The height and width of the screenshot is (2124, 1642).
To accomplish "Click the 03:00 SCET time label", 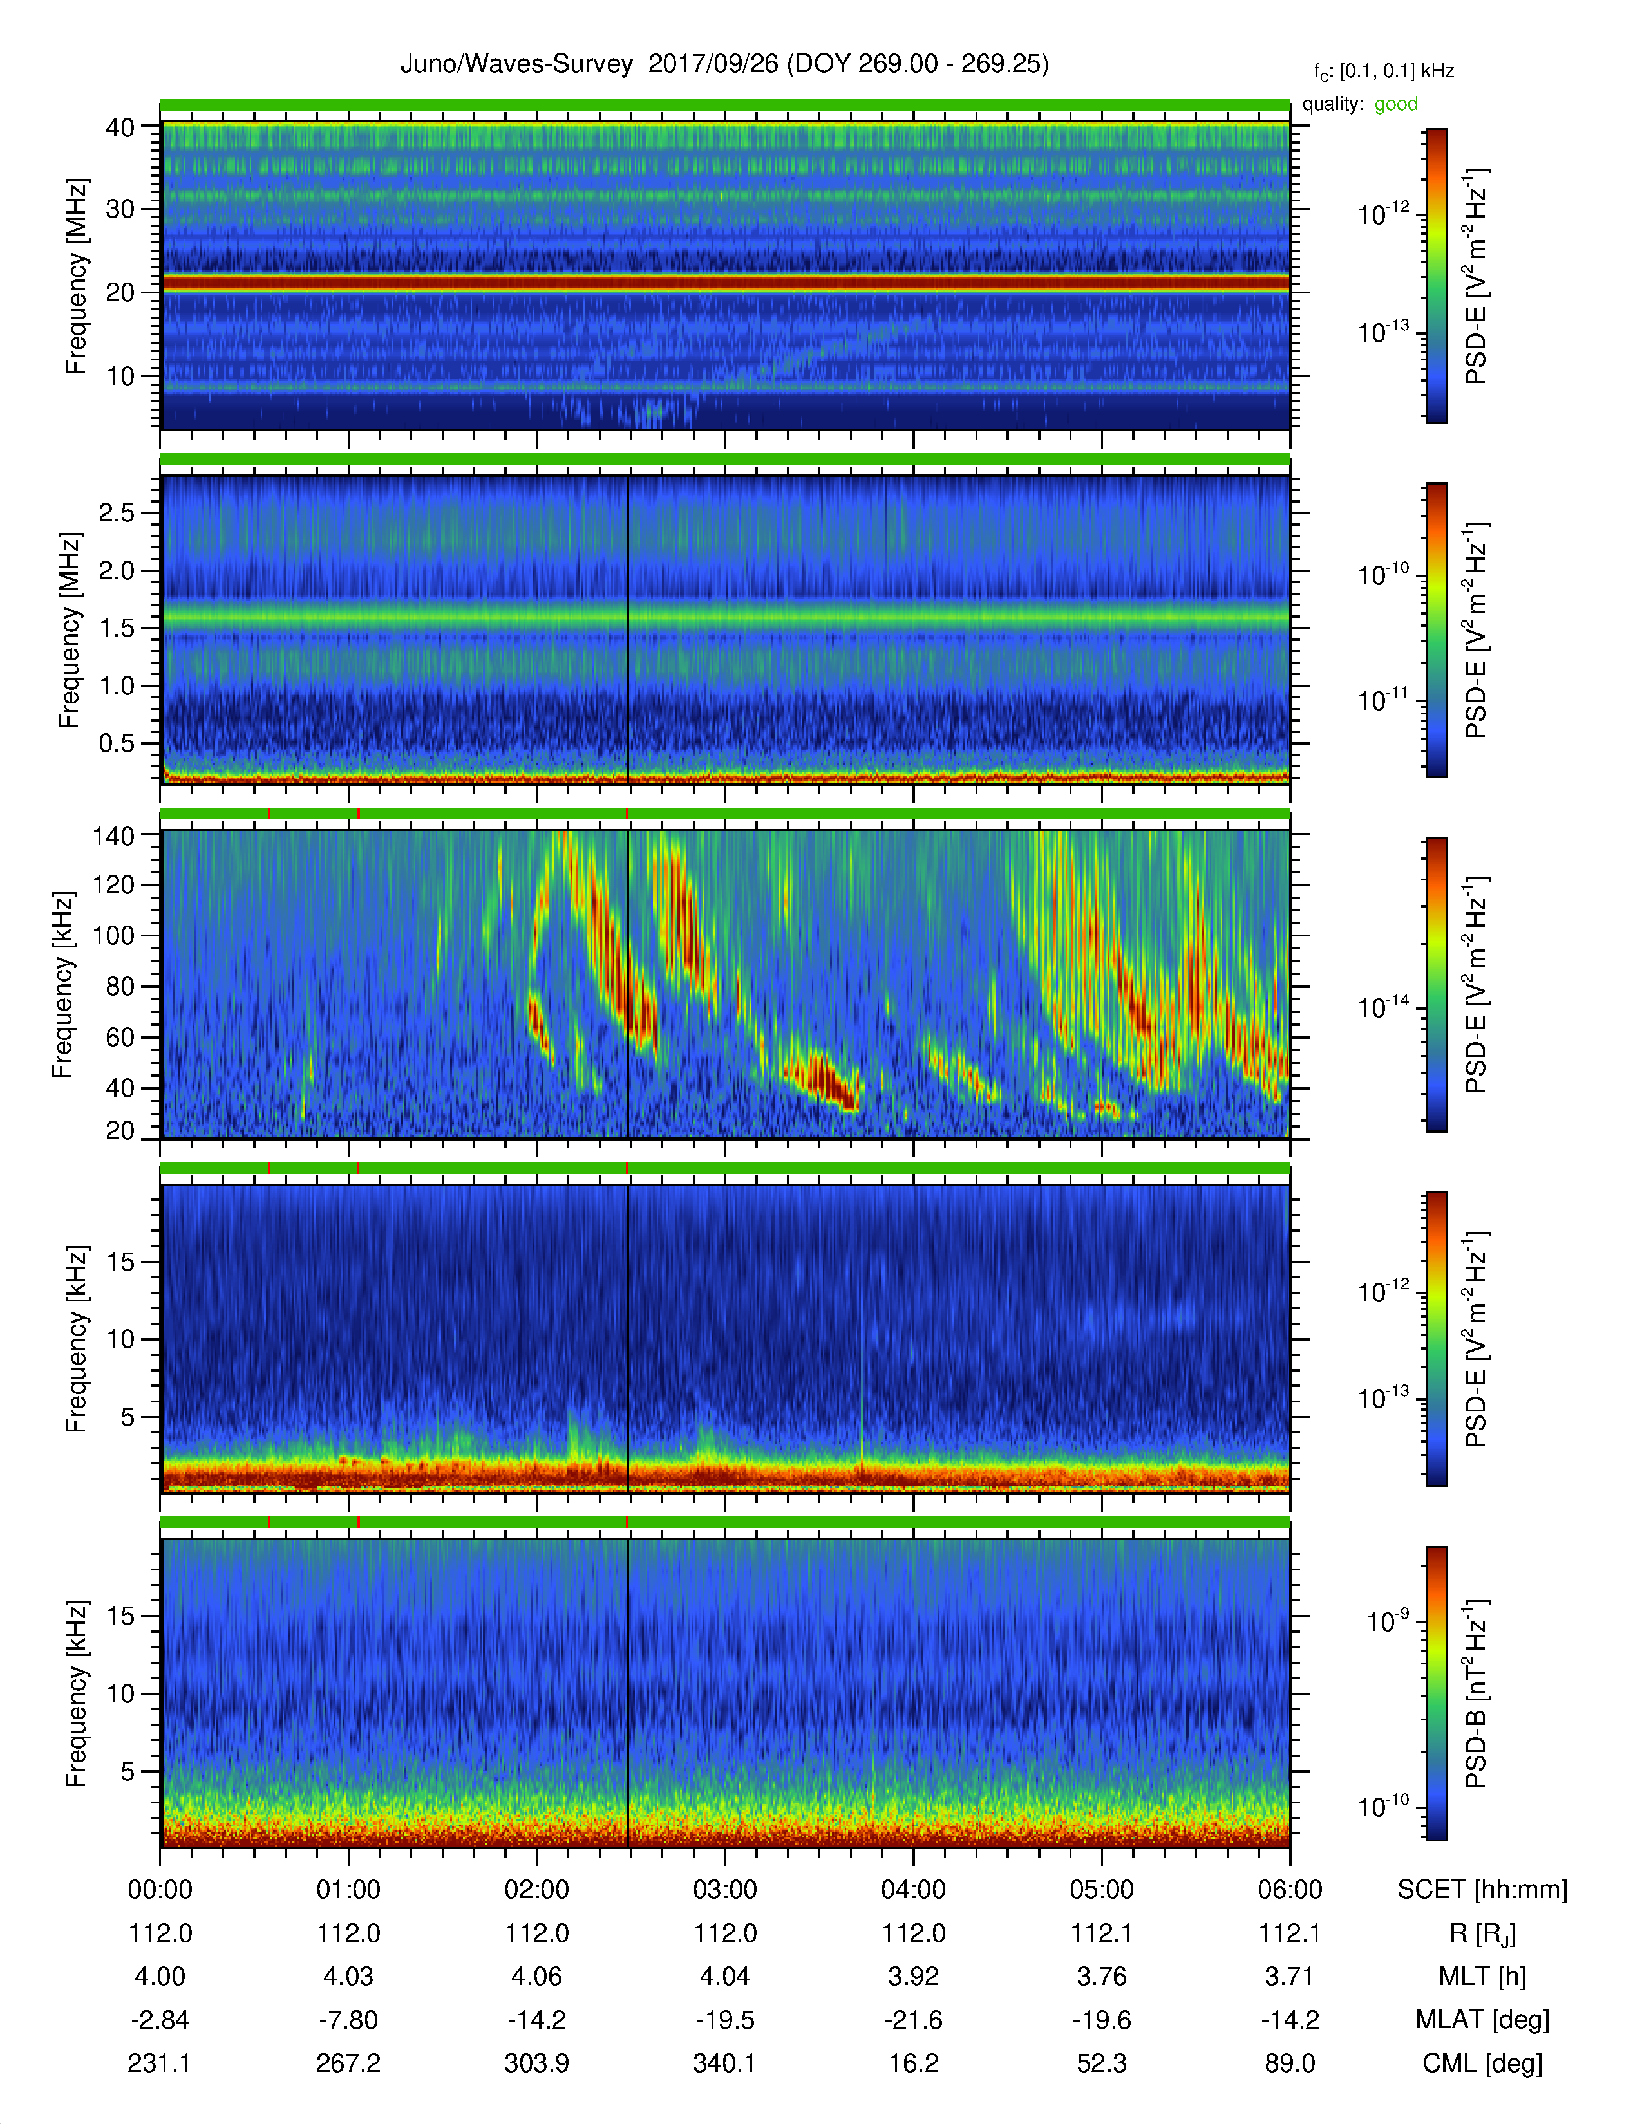I will click(724, 1890).
